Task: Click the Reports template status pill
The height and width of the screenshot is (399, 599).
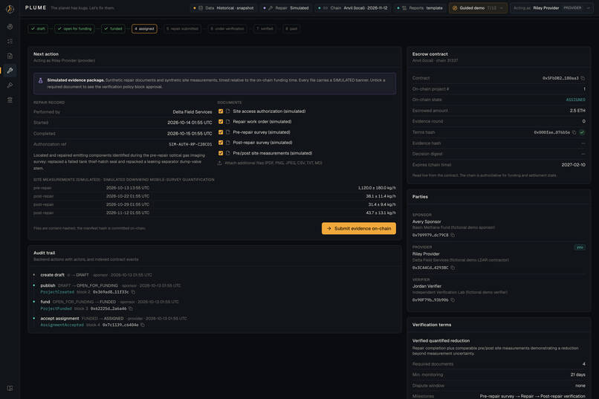Action: coord(420,8)
